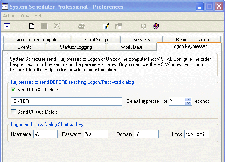Close the Preferences window

pos(219,7)
